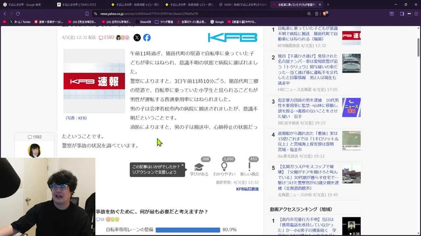This screenshot has height=236, width=421.
Task: Open 巡視船 oil spill article thumbnail
Action: [351, 141]
